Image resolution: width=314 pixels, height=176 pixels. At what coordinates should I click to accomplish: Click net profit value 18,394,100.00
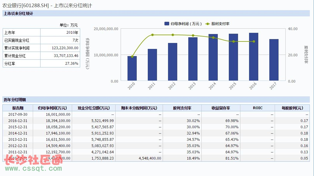pos(58,121)
